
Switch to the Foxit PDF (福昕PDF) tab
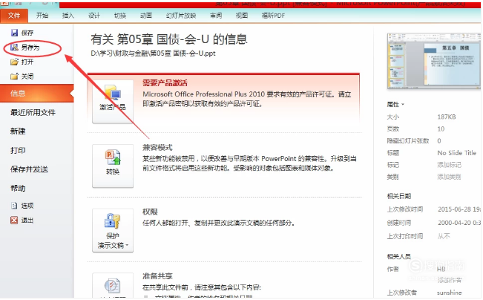coord(273,16)
